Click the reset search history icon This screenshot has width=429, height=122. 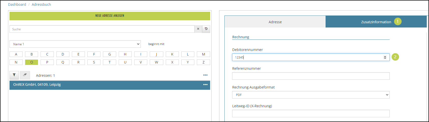click(x=206, y=29)
